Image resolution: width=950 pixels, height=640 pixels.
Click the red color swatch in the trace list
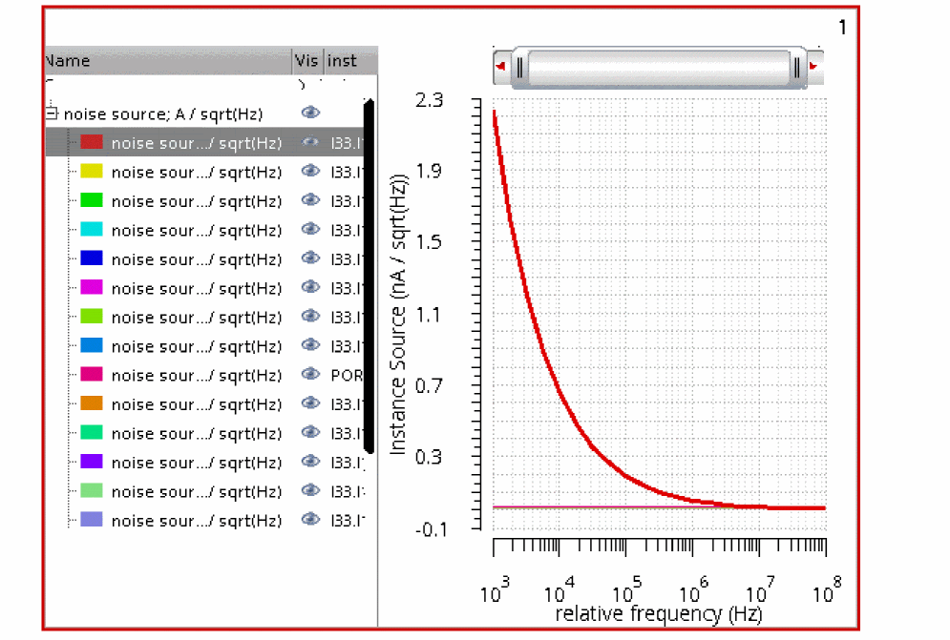pos(92,142)
